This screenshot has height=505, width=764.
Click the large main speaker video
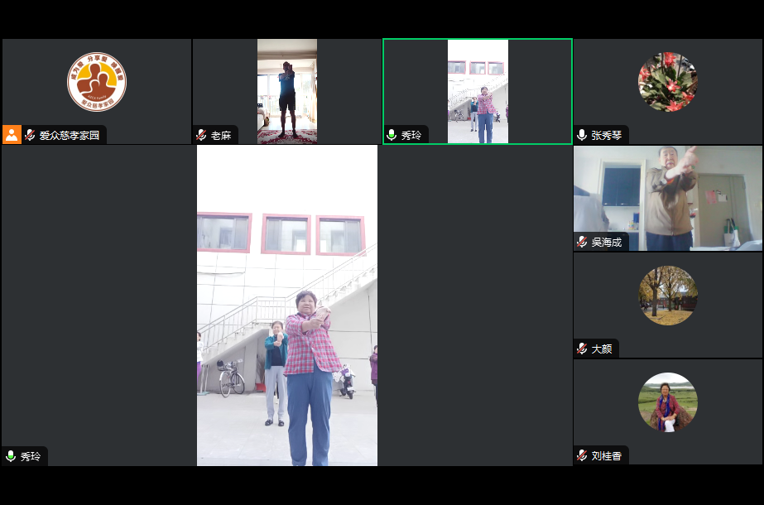click(287, 305)
